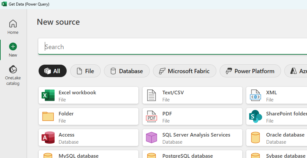307x158 pixels.
Task: Open the OneLake catalog sidebar icon
Action: (13, 69)
